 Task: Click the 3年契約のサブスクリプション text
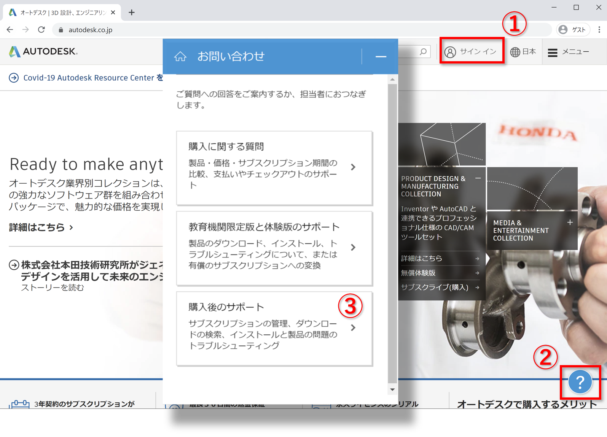pos(84,404)
